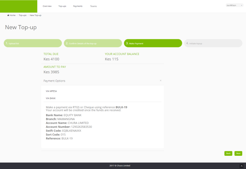Select step 2 Confirm Details of the top-up
The height and width of the screenshot is (169, 246).
tap(93, 43)
